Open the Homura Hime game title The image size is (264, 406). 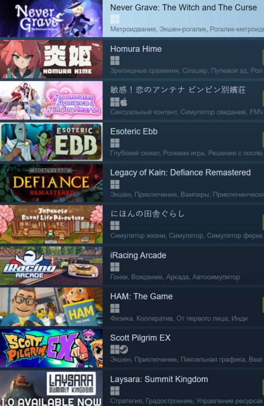(x=136, y=49)
